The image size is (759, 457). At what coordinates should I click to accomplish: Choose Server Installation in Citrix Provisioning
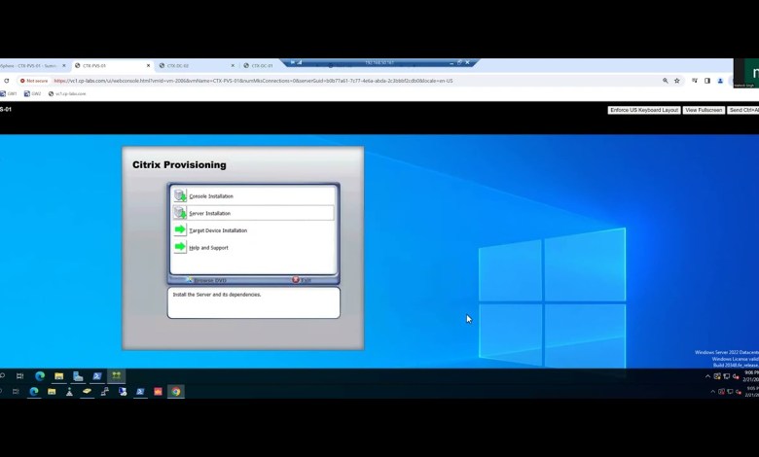253,213
